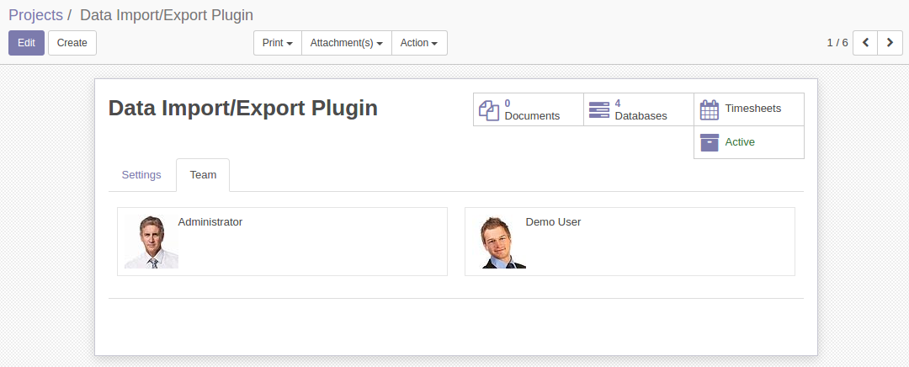Click the Documents stack icon
This screenshot has height=367, width=909.
tap(489, 109)
